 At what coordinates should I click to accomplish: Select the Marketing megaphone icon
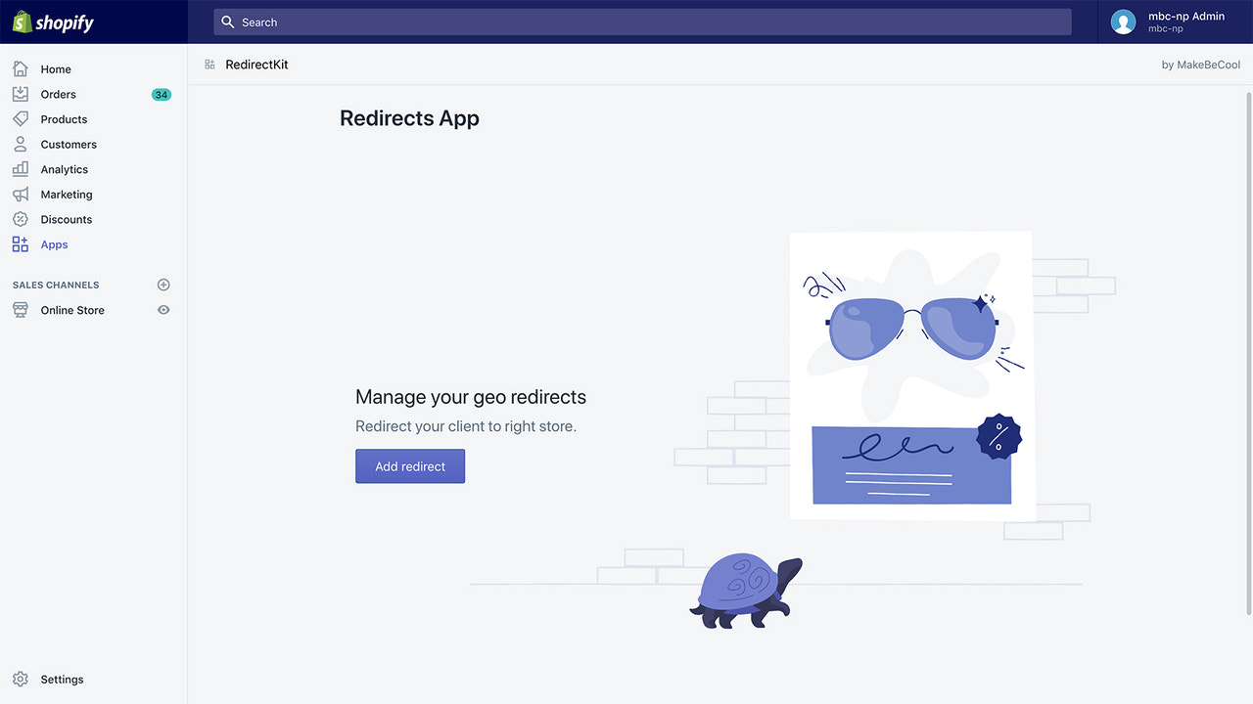point(20,194)
